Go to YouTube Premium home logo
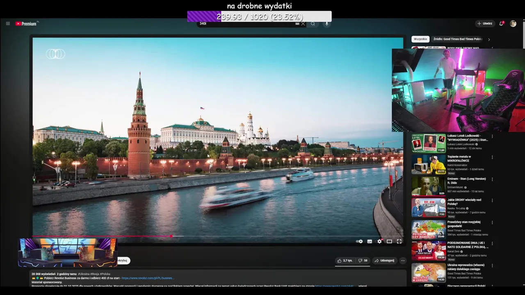The image size is (525, 295). coord(27,24)
